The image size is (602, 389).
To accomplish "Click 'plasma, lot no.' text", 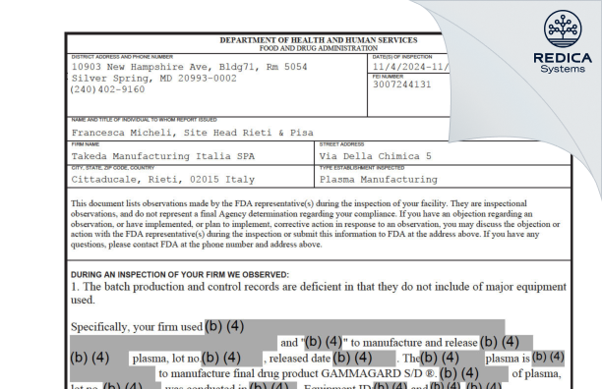I will pyautogui.click(x=166, y=359).
